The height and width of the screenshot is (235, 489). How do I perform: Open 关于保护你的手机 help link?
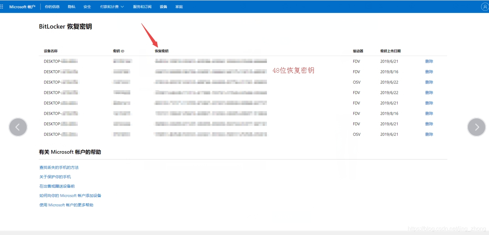click(x=55, y=177)
